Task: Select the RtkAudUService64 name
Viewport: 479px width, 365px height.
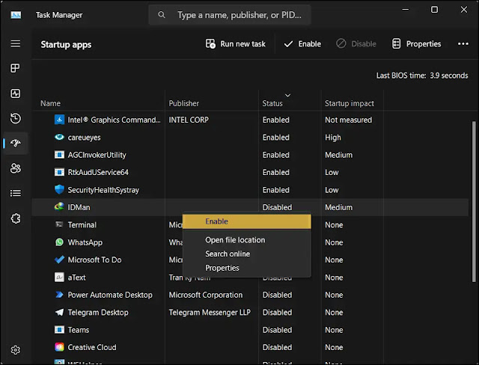Action: (x=98, y=172)
